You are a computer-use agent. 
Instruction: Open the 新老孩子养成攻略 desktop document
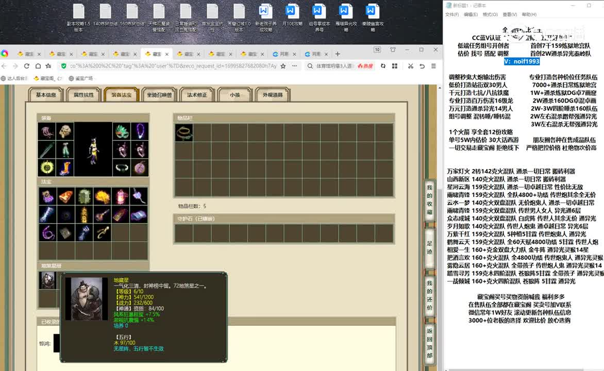click(265, 18)
